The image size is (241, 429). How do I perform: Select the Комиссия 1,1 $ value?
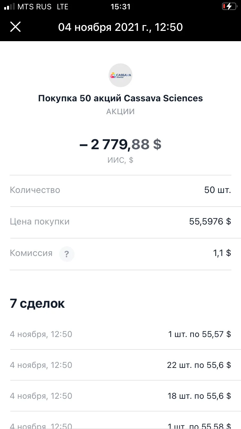(x=222, y=253)
